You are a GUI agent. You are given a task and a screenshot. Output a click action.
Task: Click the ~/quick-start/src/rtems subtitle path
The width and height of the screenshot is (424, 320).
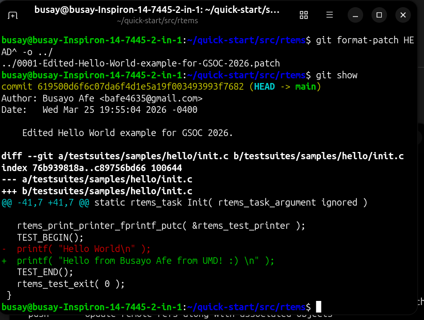(x=157, y=21)
